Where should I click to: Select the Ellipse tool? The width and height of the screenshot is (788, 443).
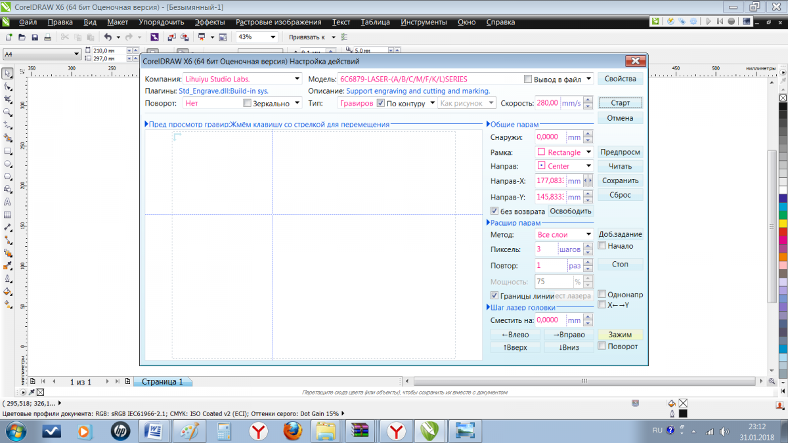tap(7, 163)
